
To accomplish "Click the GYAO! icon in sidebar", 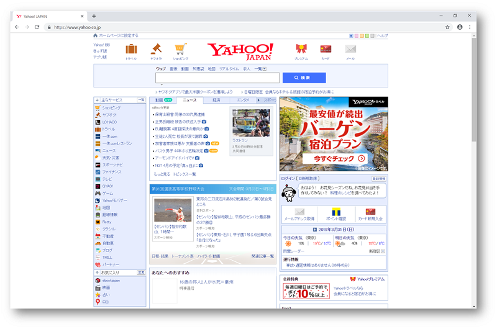I will 98,186.
